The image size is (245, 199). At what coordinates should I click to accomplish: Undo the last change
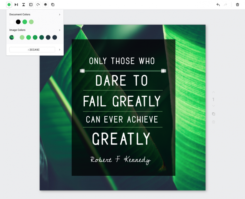218,5
